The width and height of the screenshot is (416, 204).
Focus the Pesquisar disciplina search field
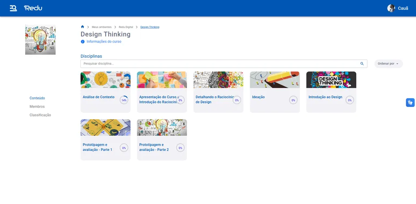[x=219, y=64]
